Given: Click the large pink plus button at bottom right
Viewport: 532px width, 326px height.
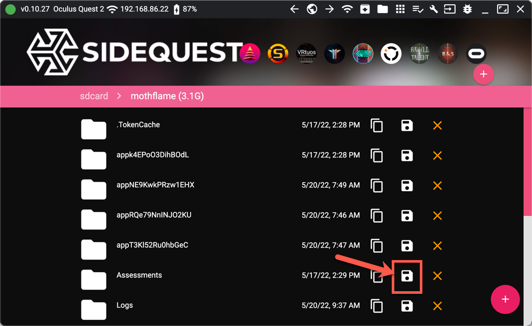Looking at the screenshot, I should tap(505, 299).
